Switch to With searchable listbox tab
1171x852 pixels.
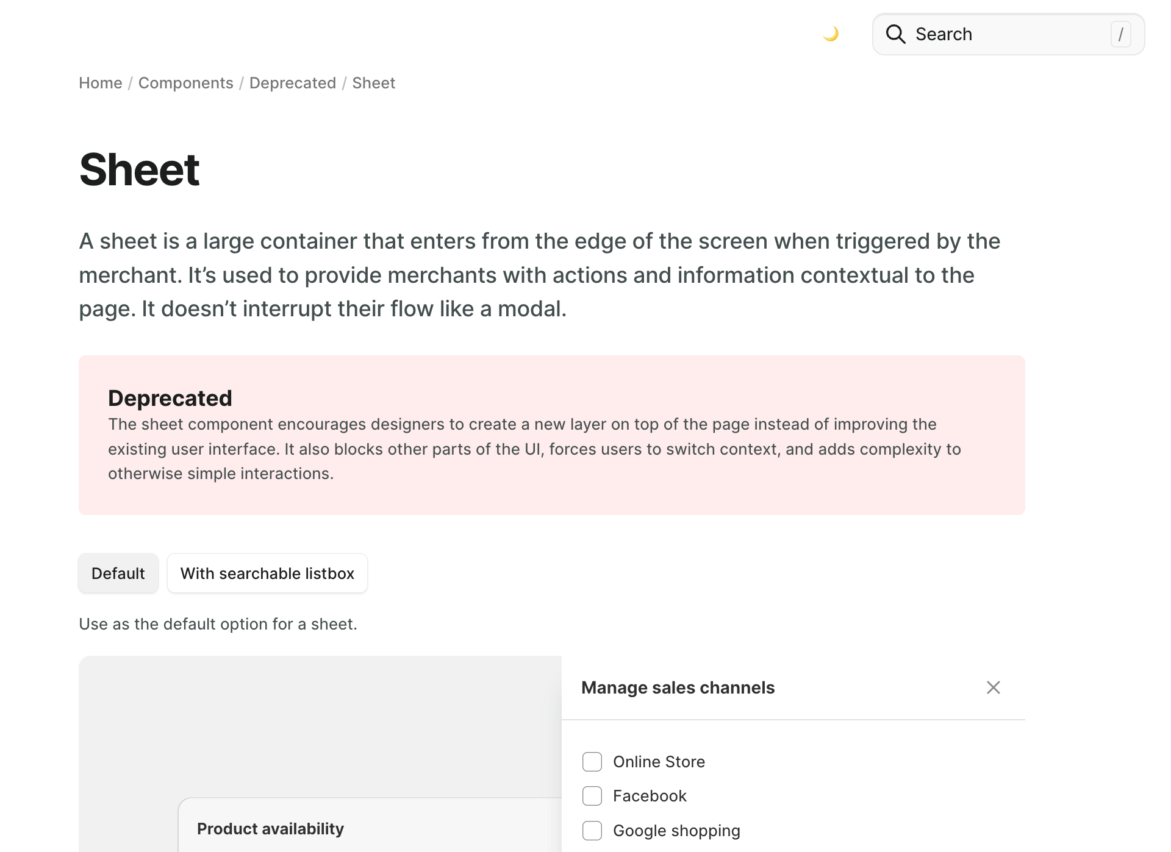click(x=267, y=573)
